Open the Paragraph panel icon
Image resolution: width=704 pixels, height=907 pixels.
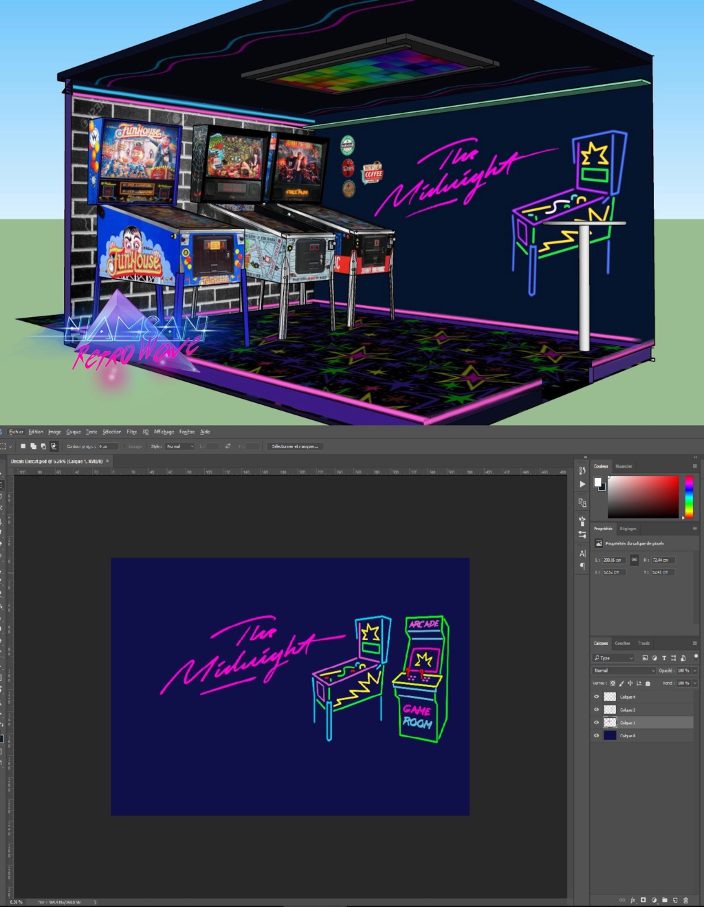coord(582,566)
